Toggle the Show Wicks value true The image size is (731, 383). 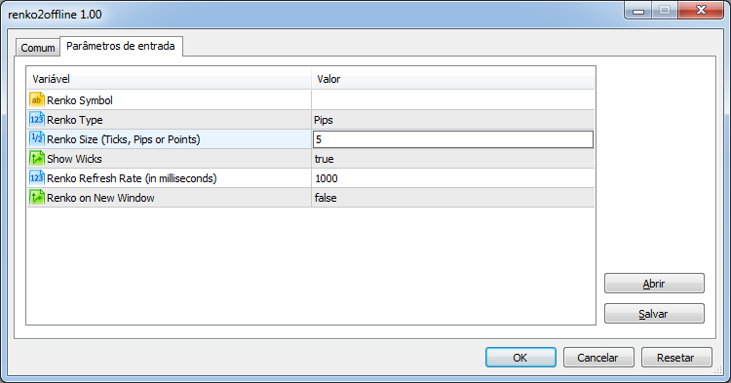(452, 159)
